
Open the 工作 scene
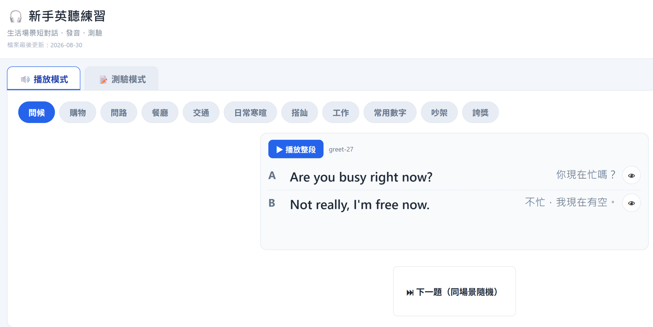coord(341,112)
